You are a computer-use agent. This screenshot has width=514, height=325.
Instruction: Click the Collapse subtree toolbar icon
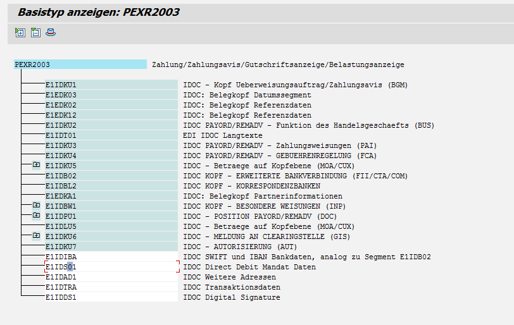35,33
